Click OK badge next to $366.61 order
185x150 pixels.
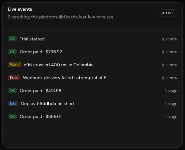pyautogui.click(x=12, y=116)
